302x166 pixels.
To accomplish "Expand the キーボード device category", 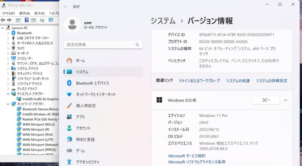I will 8,53.
